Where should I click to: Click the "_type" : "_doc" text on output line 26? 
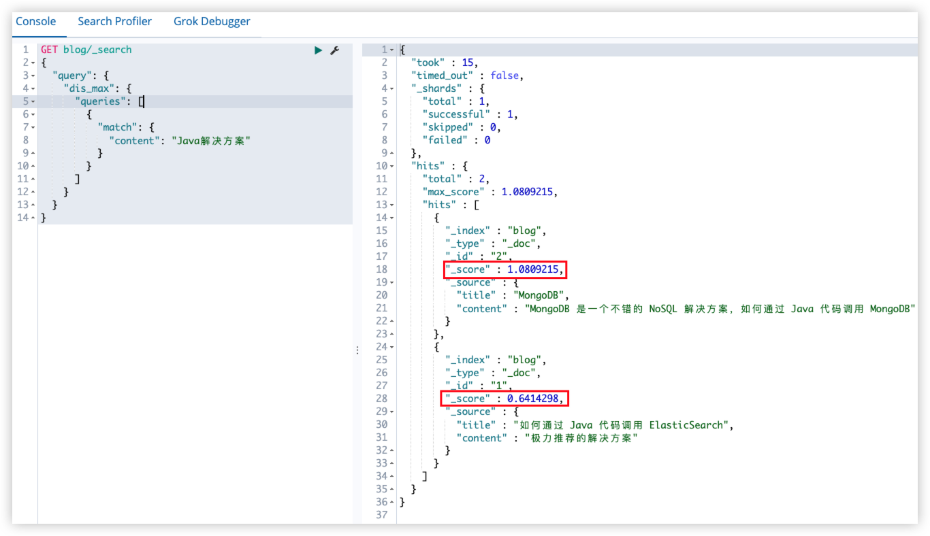tap(493, 373)
